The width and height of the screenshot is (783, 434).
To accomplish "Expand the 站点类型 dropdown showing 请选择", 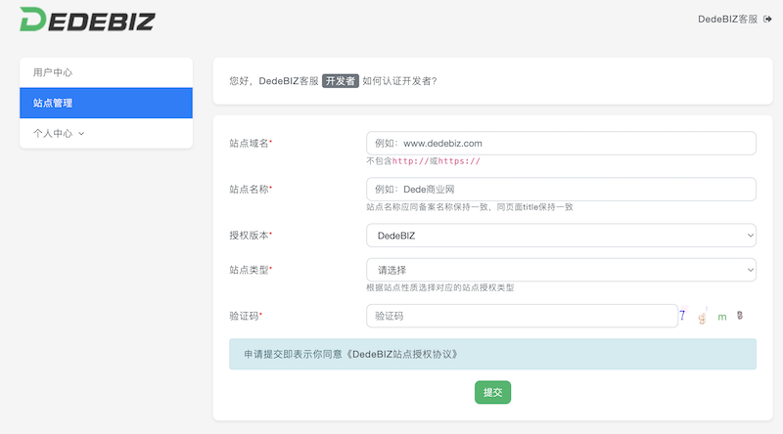I will pyautogui.click(x=561, y=269).
